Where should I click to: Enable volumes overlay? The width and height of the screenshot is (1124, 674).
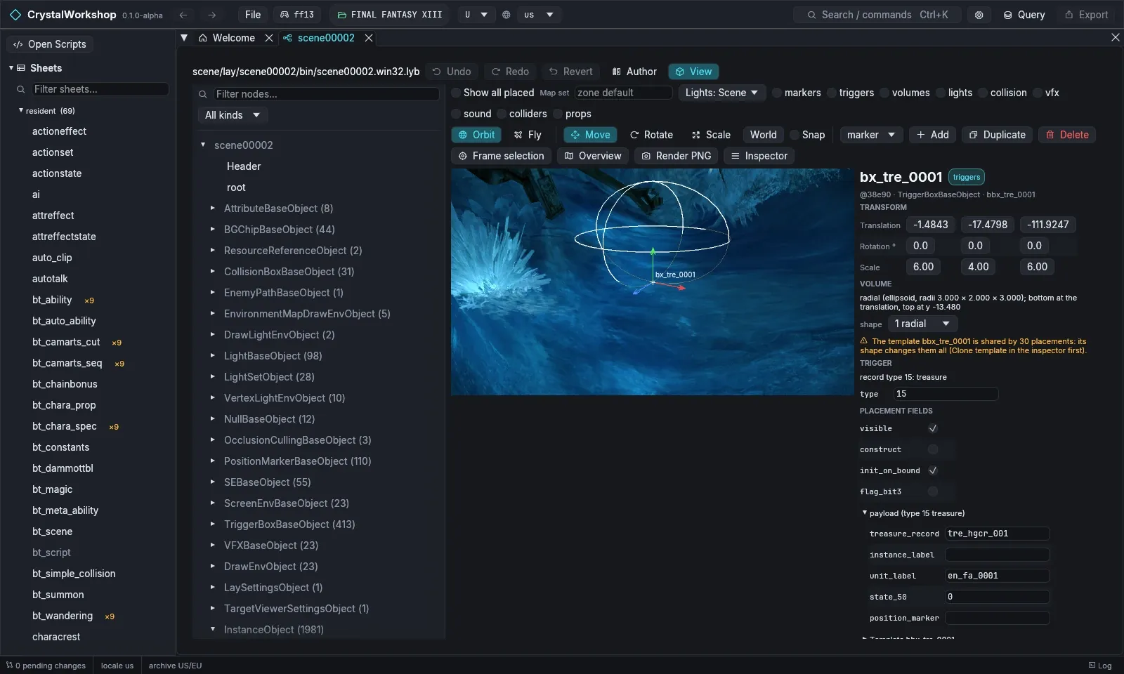tap(884, 93)
